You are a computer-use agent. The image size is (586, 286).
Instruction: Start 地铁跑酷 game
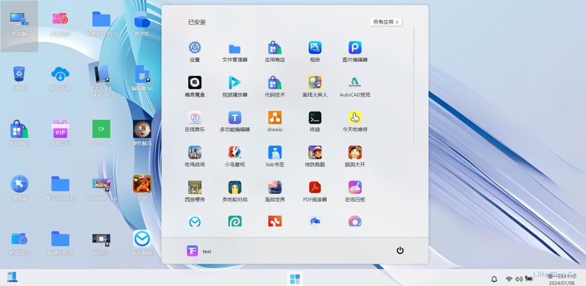tap(315, 157)
